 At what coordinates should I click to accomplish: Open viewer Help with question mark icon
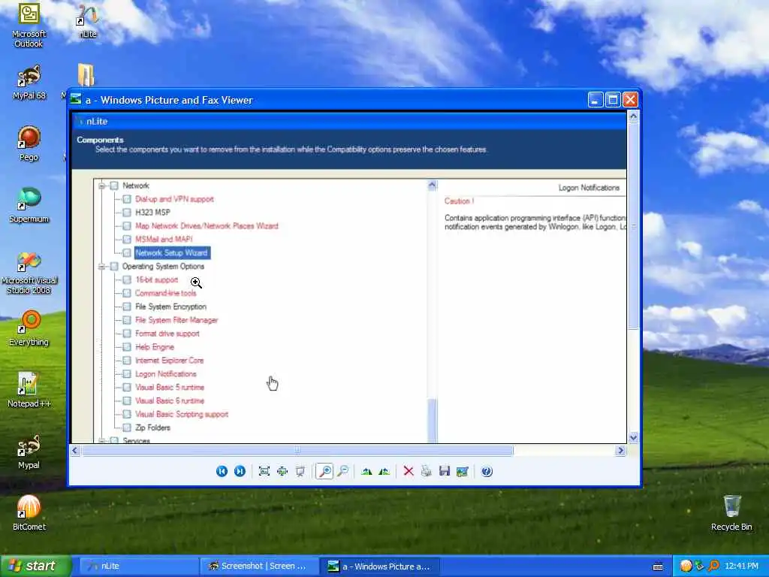point(487,472)
